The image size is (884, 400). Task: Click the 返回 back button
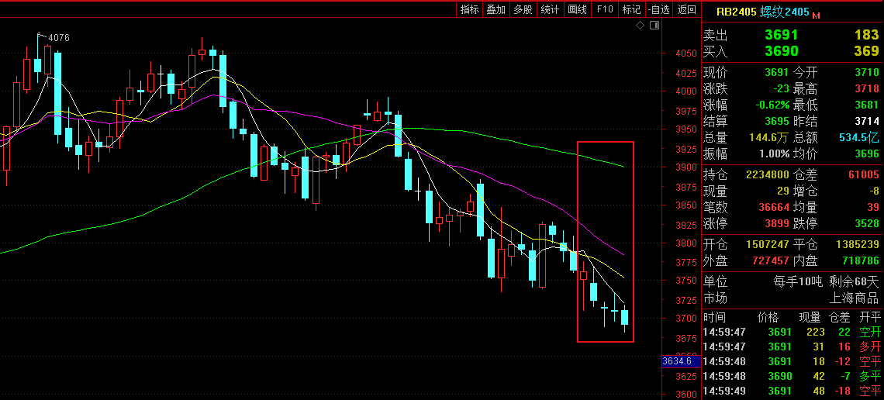tap(687, 9)
